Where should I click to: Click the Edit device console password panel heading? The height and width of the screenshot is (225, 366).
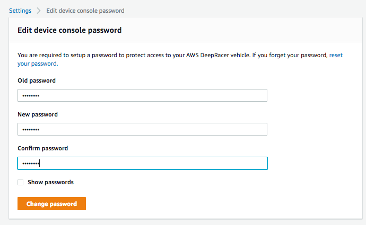point(69,30)
